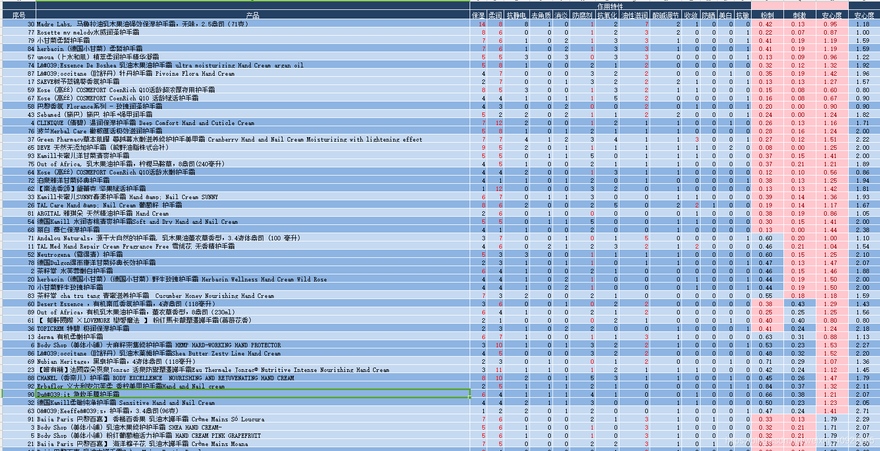Viewport: 880px width, 451px height.
Task: Select the pink-shaded 安心度 column header
Action: (x=832, y=15)
